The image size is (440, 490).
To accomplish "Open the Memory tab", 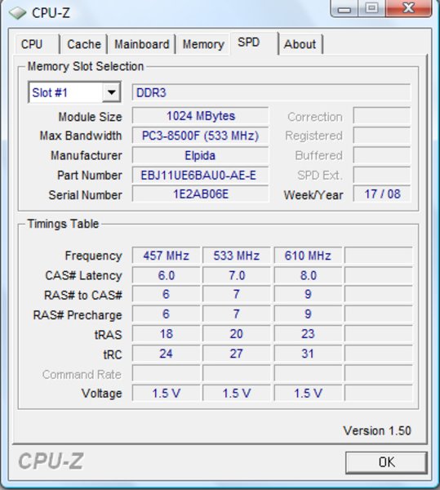I will coord(203,44).
